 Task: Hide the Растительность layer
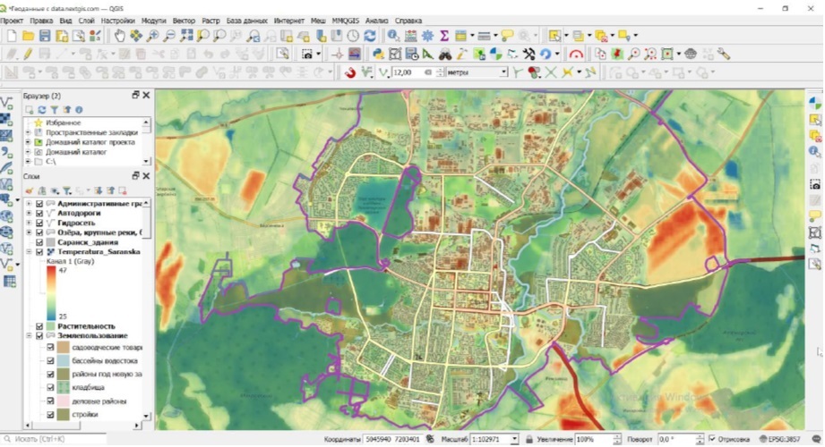tap(39, 327)
